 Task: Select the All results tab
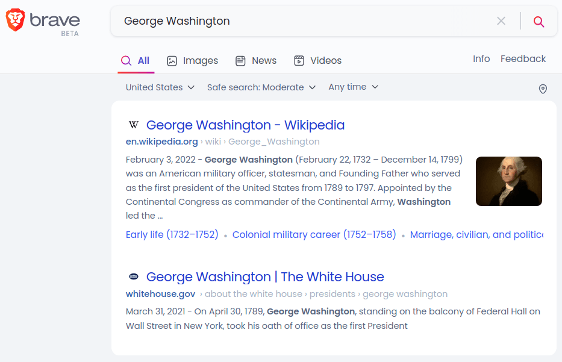pyautogui.click(x=136, y=61)
